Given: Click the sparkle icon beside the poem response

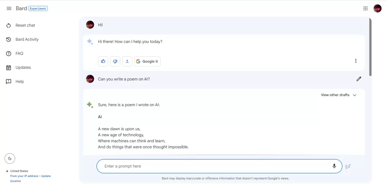Looking at the screenshot, I should click(x=90, y=105).
